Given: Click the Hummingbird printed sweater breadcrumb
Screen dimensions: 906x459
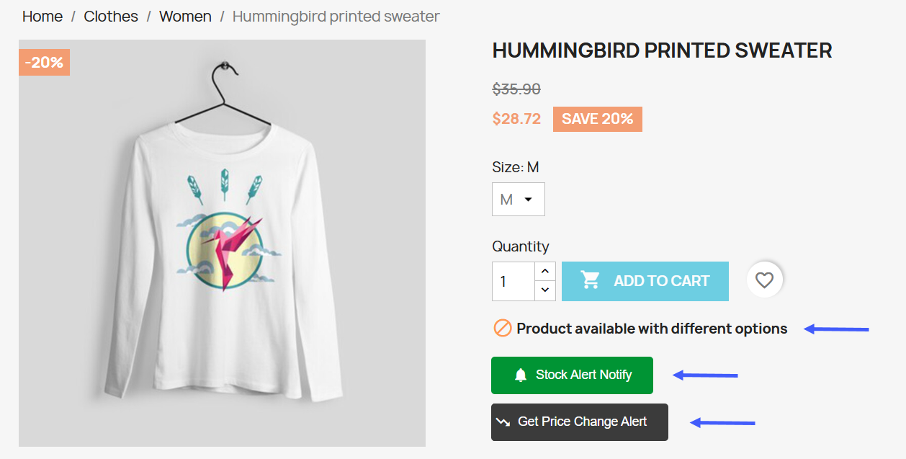Looking at the screenshot, I should pos(336,16).
